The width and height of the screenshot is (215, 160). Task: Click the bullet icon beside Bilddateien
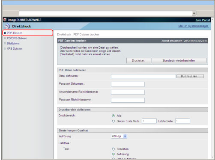[x=5, y=43]
